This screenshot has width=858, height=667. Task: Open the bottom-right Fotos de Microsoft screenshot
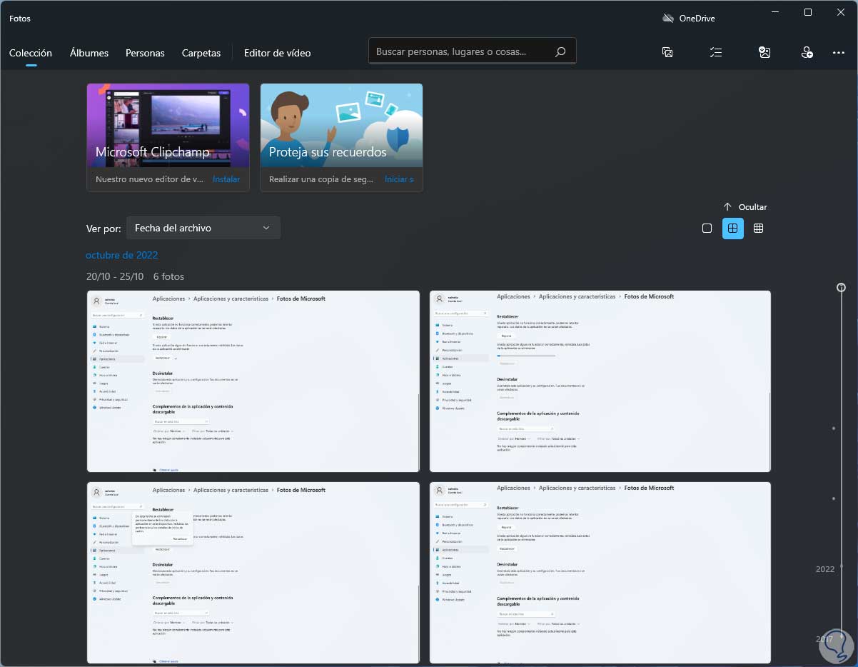(600, 573)
